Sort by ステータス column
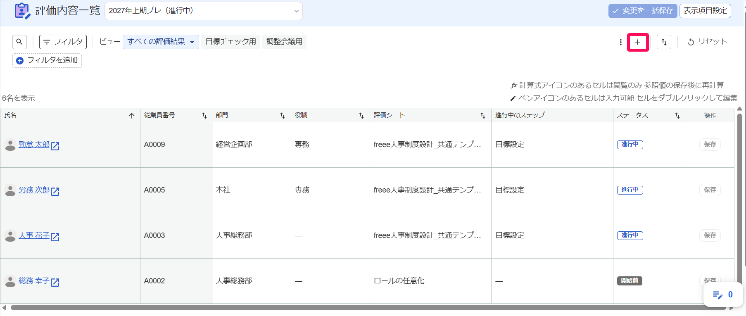This screenshot has height=316, width=746. [x=677, y=116]
